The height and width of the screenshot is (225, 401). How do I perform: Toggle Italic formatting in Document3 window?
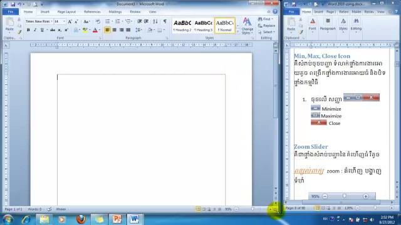35,30
